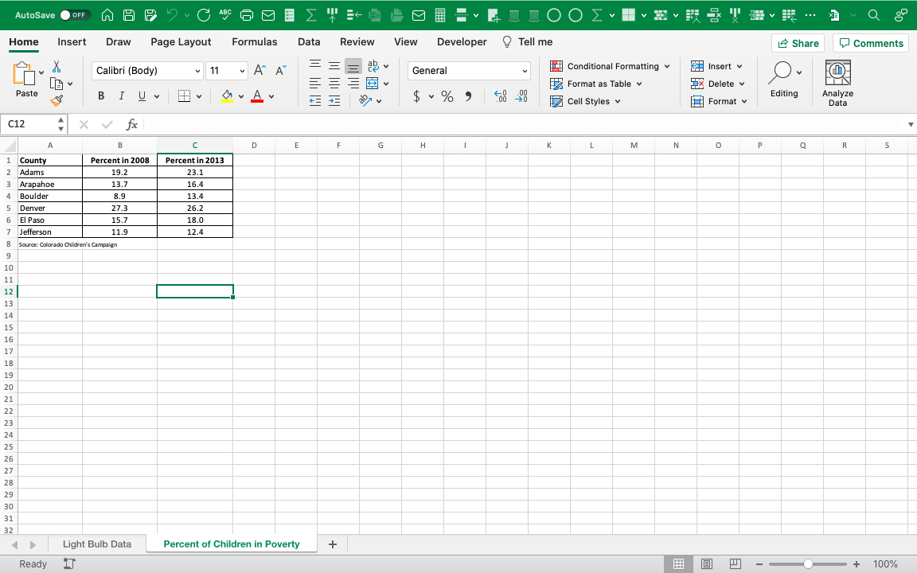The image size is (917, 573).
Task: Click the Paste clipboard button
Action: coord(26,80)
